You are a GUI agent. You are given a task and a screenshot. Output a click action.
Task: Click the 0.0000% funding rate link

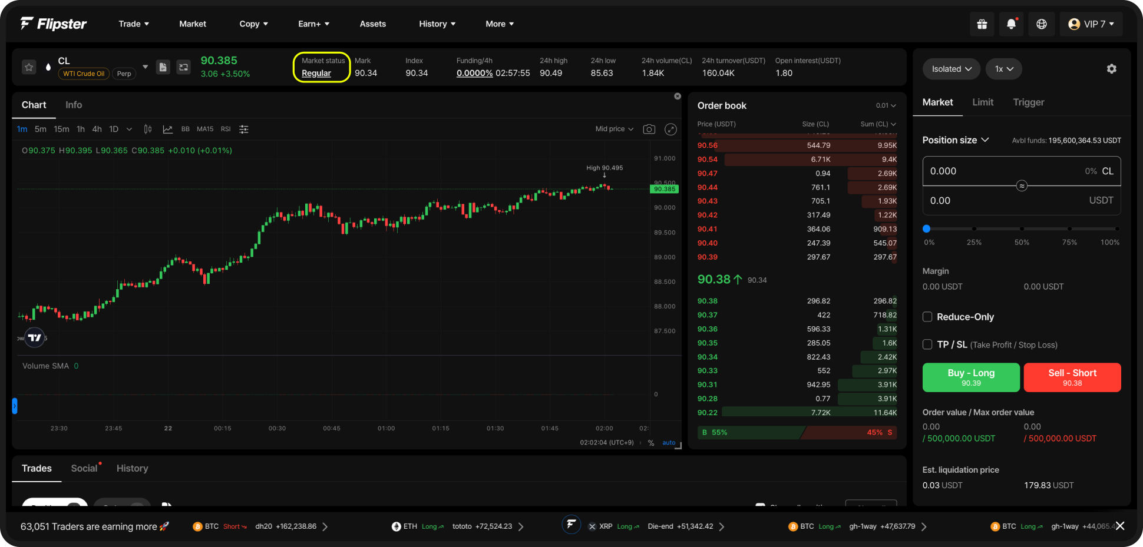click(474, 73)
